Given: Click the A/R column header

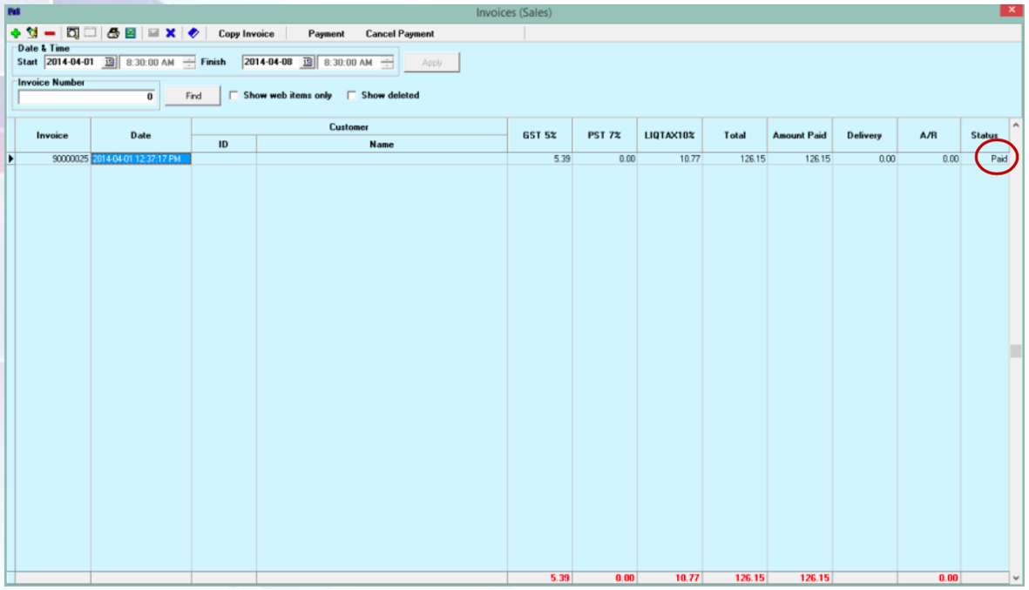Looking at the screenshot, I should coord(929,135).
